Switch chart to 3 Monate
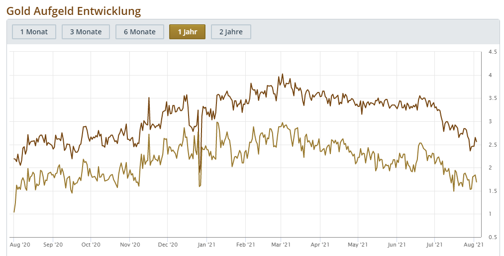Screen dimensions: 504x256 (x=86, y=32)
